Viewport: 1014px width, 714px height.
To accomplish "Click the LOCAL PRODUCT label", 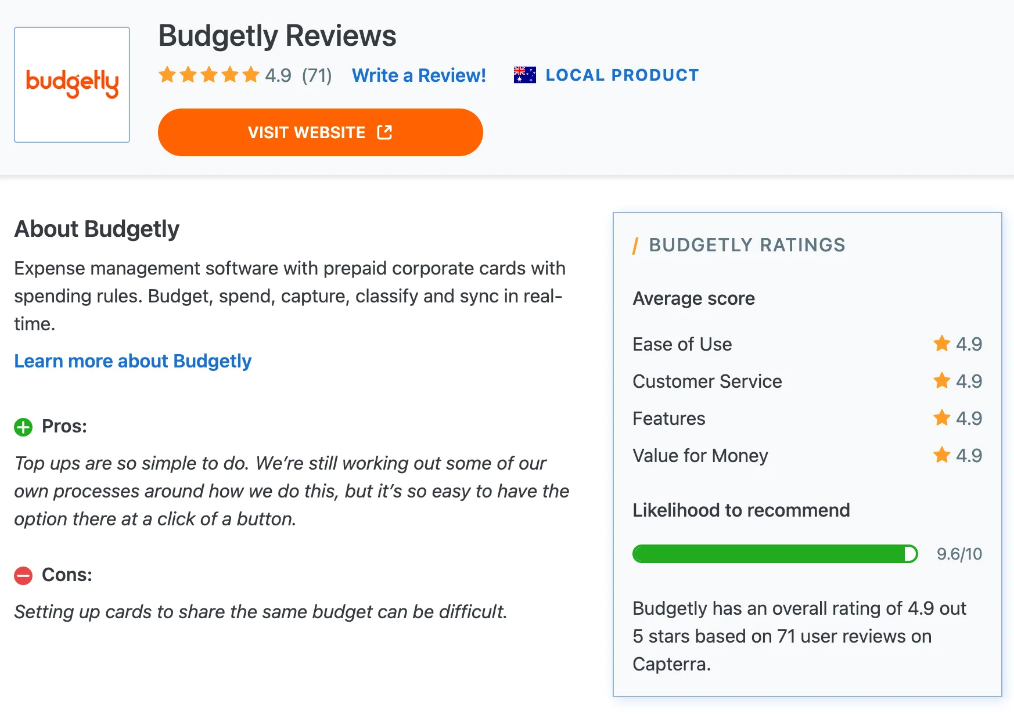I will click(622, 75).
